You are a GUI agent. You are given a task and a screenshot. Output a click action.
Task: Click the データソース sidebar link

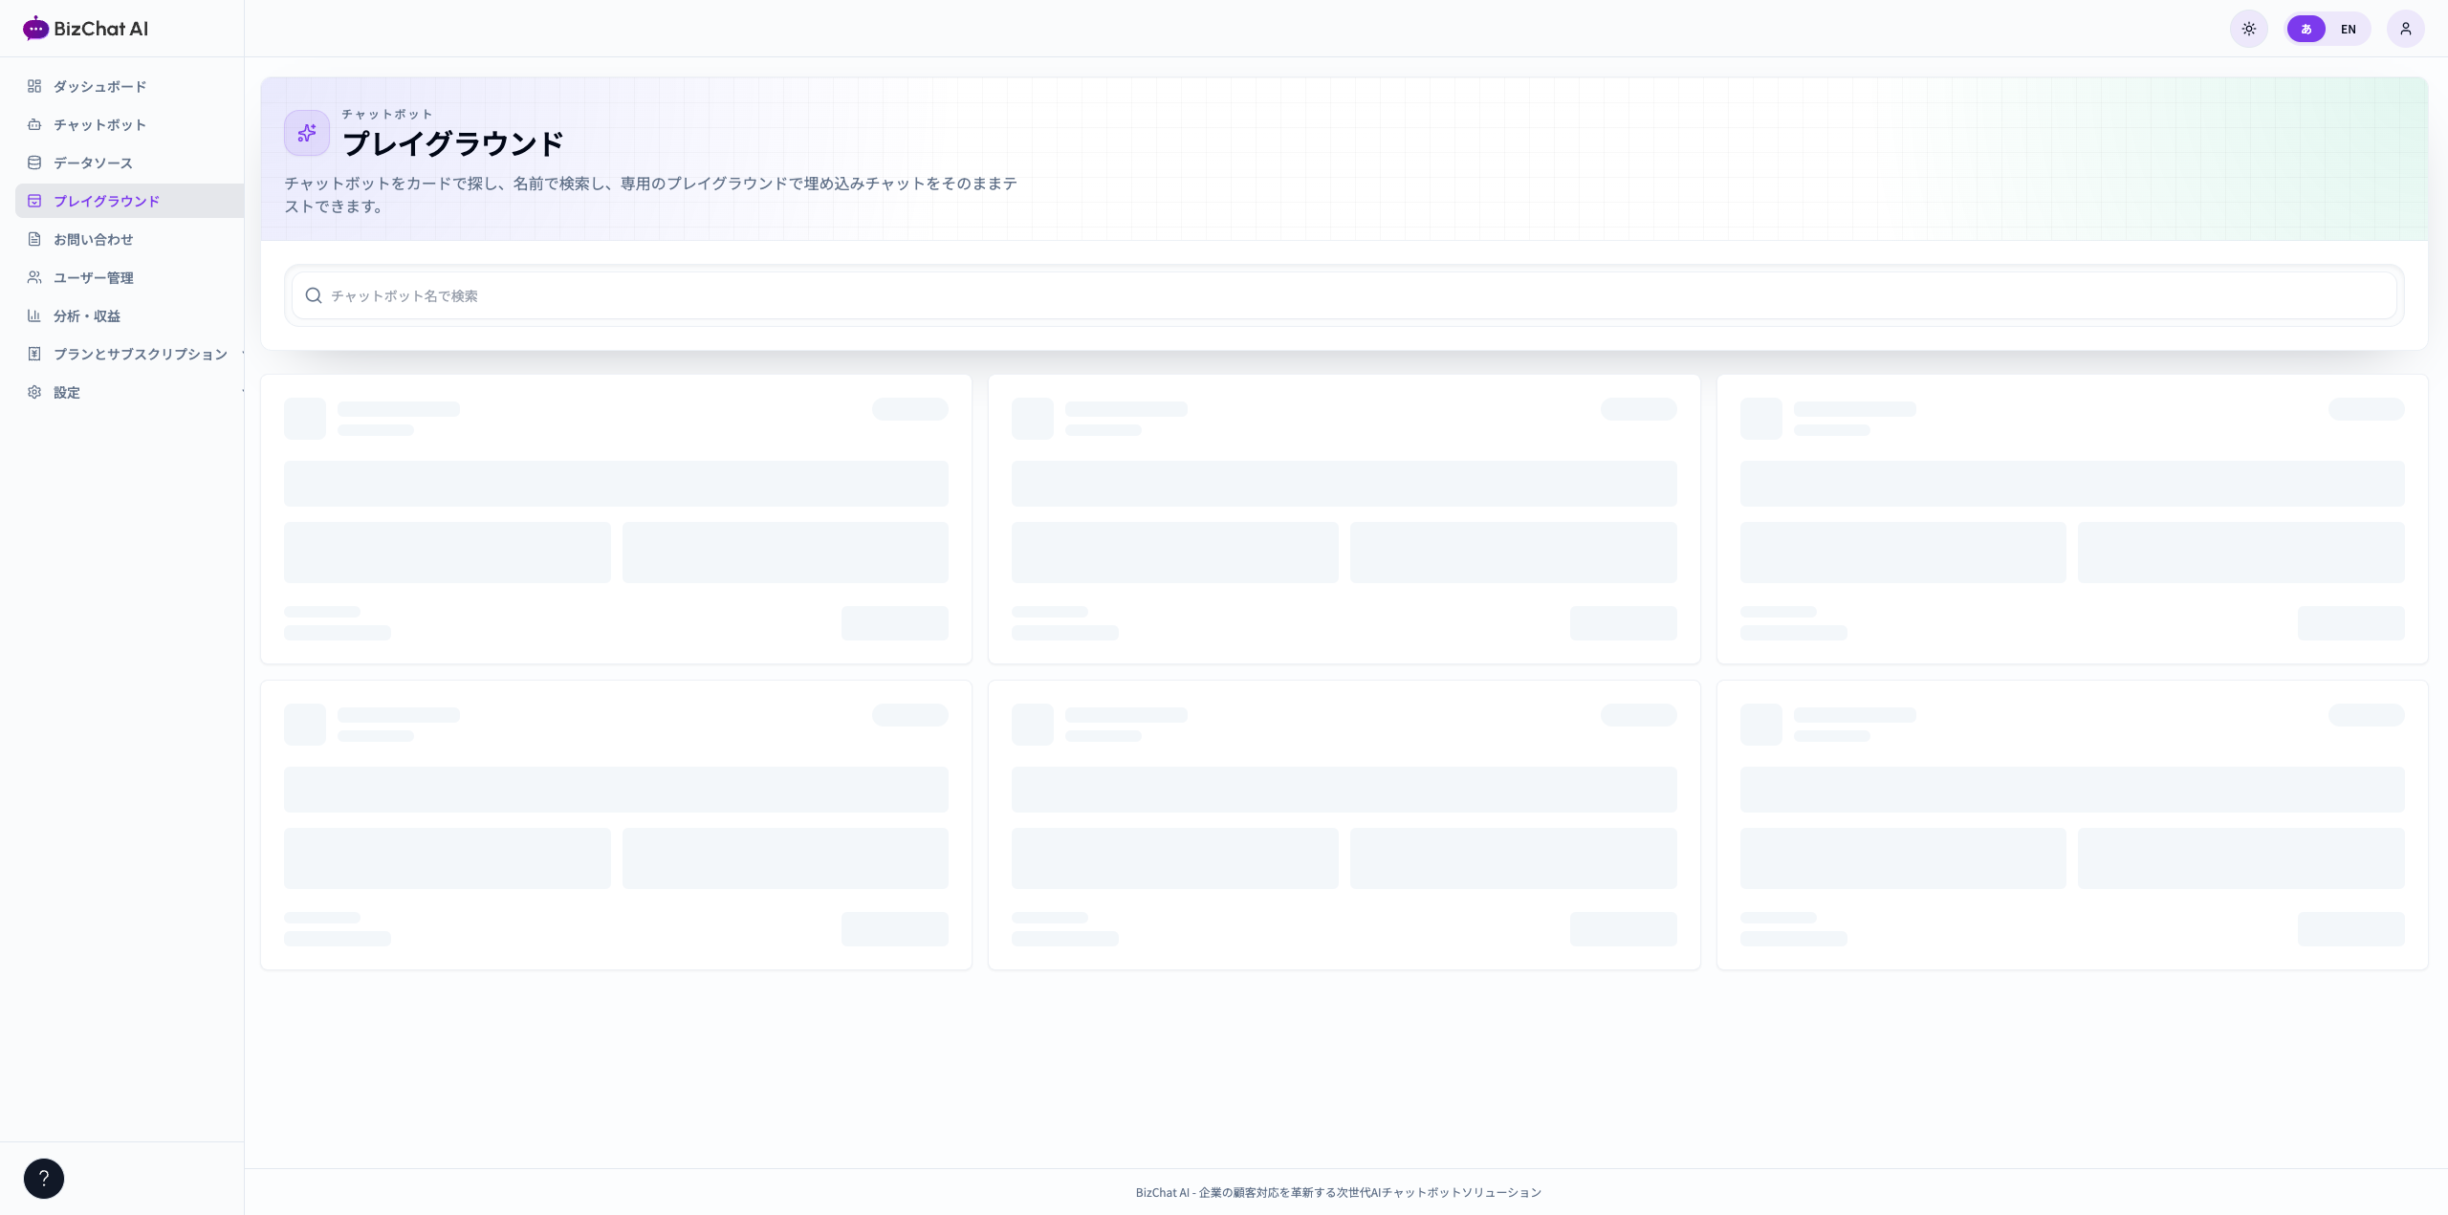[x=130, y=163]
